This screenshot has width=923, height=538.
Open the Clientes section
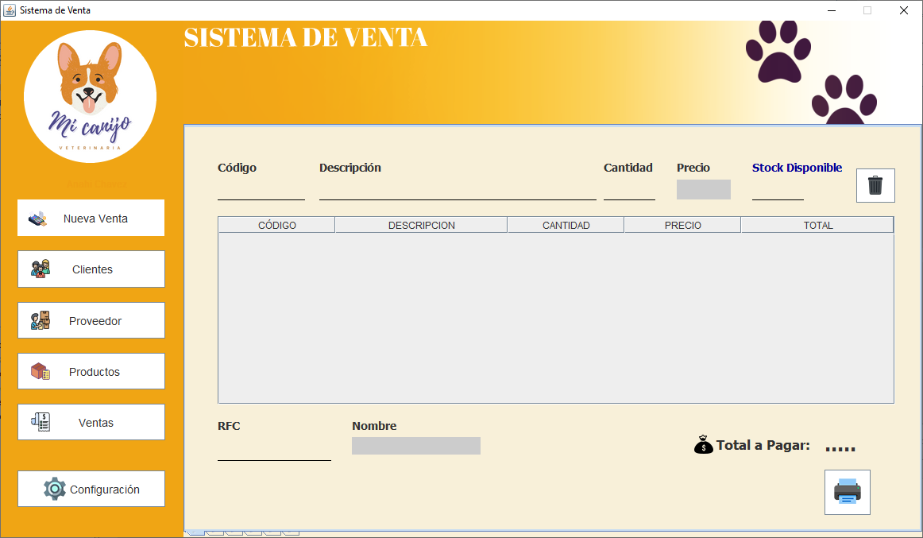[91, 269]
